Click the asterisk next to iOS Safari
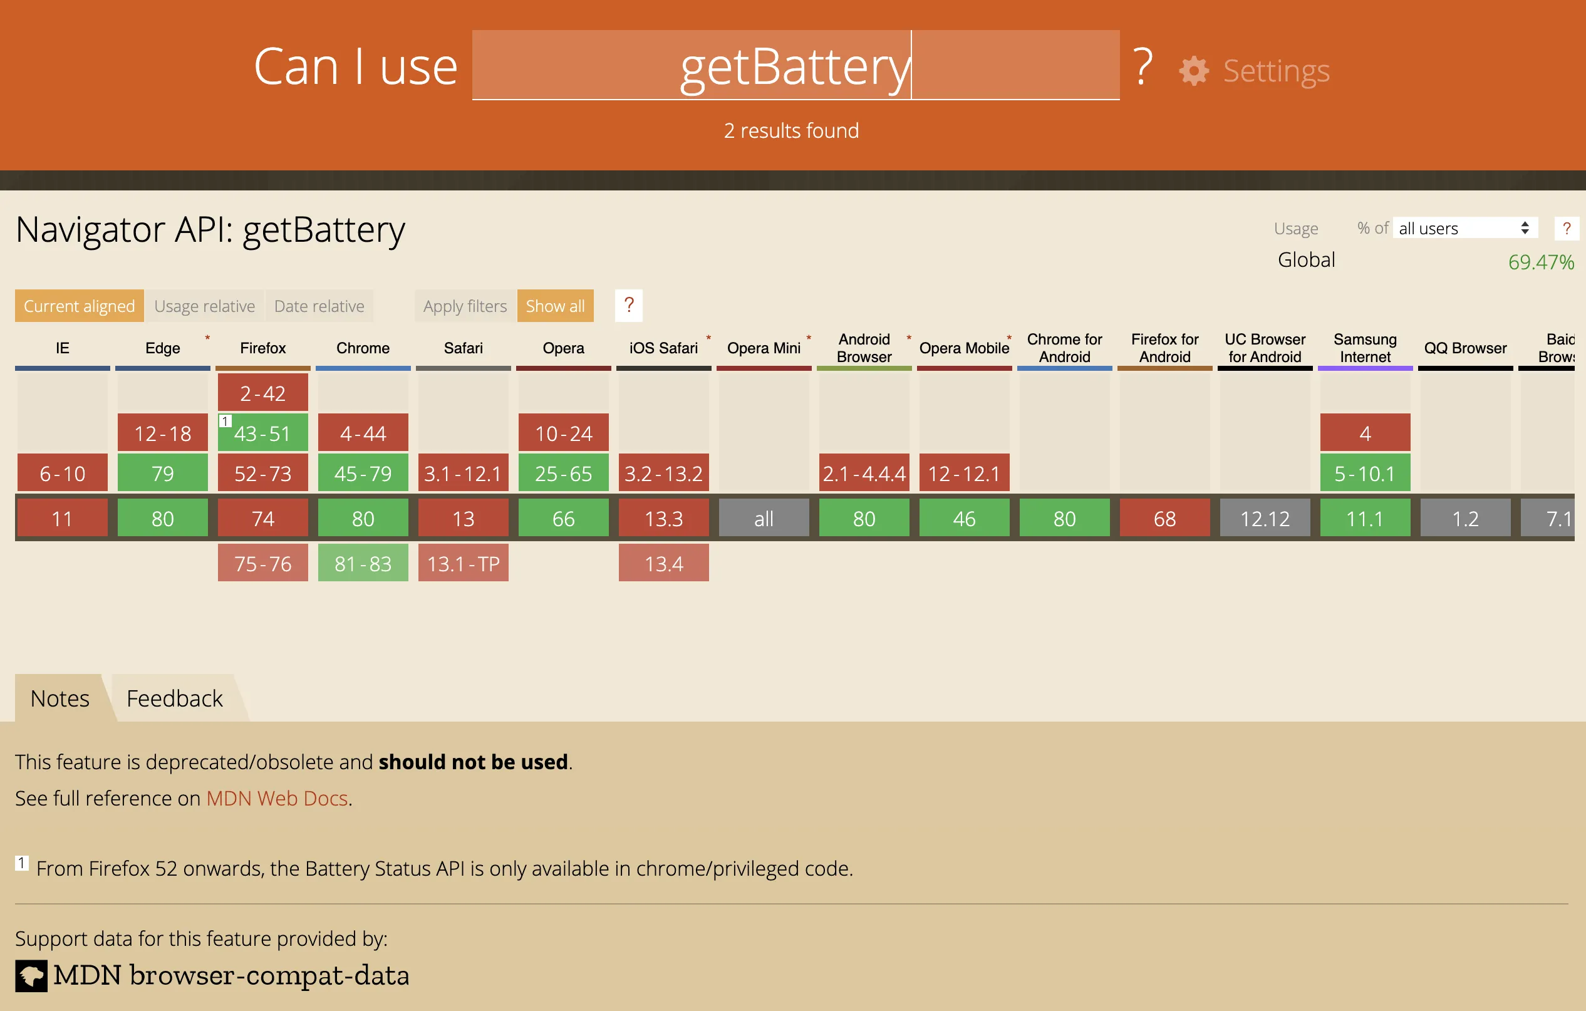 click(x=708, y=338)
